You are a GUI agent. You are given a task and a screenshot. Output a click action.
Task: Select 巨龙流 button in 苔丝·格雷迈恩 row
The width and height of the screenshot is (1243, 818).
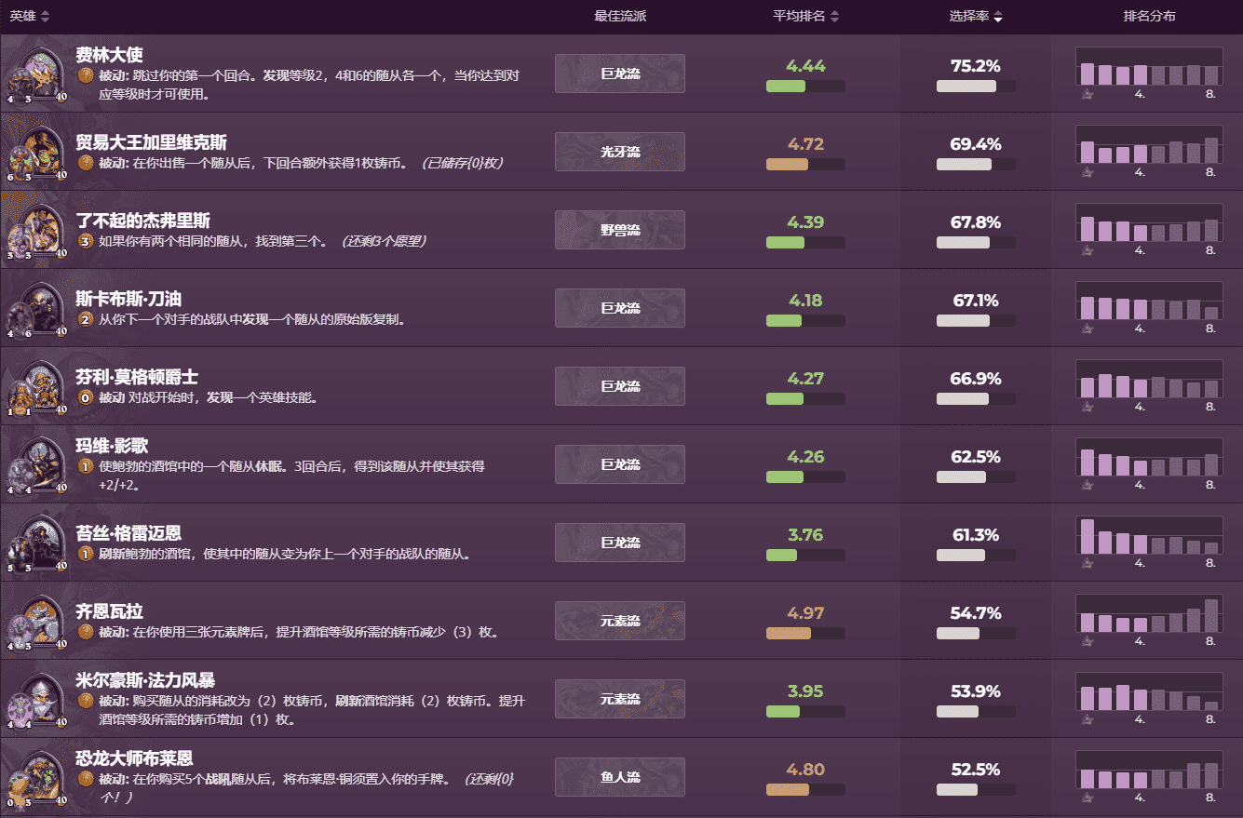(x=620, y=543)
